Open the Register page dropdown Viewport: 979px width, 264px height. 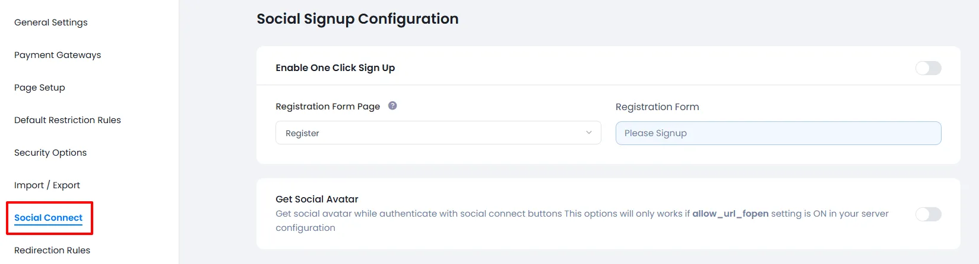pos(438,133)
